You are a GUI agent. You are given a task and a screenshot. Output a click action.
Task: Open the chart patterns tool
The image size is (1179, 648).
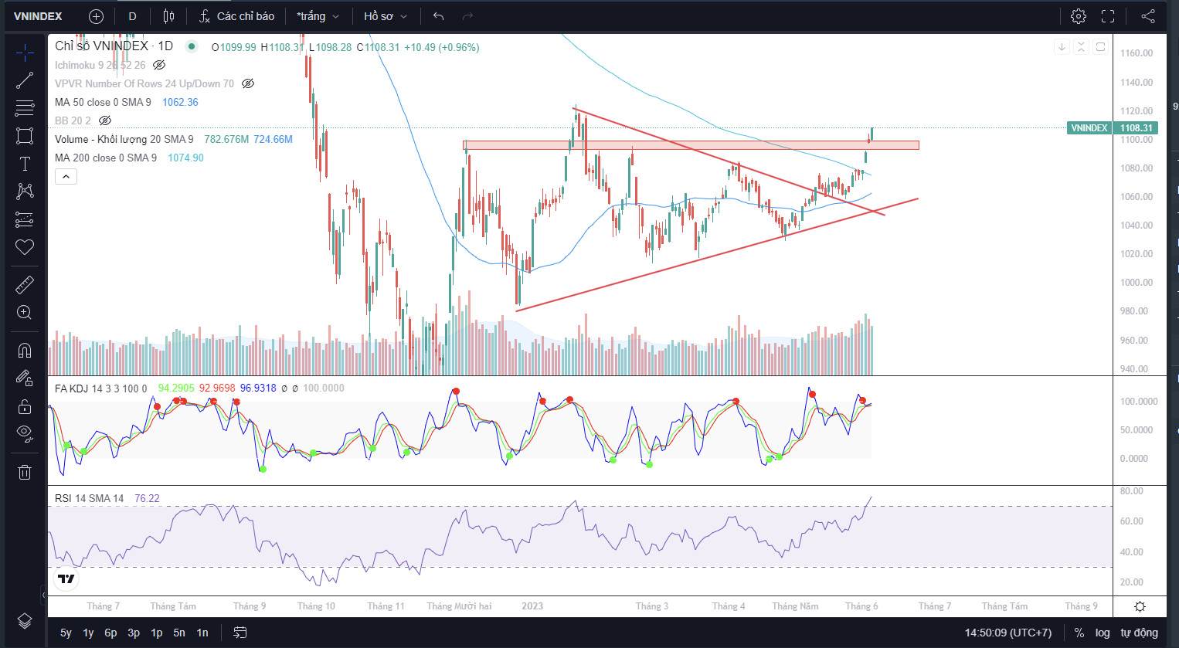(25, 192)
